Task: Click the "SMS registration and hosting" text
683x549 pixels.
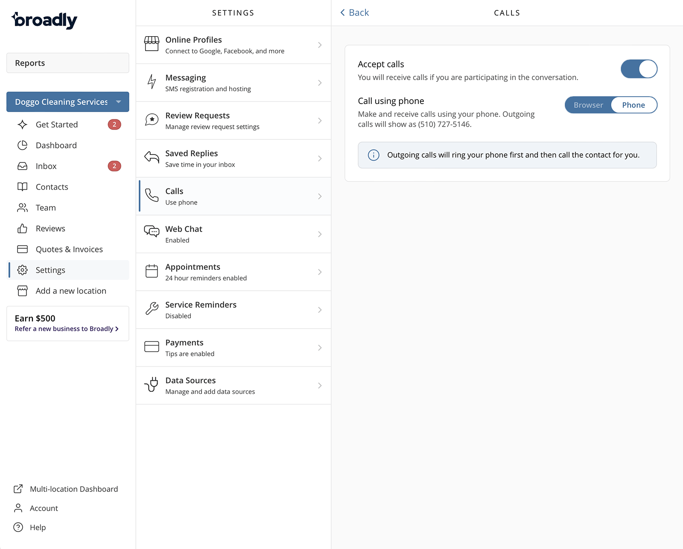Action: point(208,89)
